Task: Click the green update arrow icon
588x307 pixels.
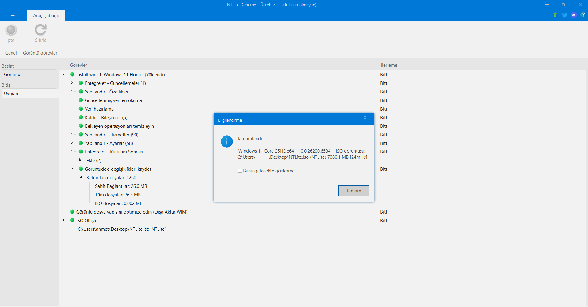Action: coord(555,15)
